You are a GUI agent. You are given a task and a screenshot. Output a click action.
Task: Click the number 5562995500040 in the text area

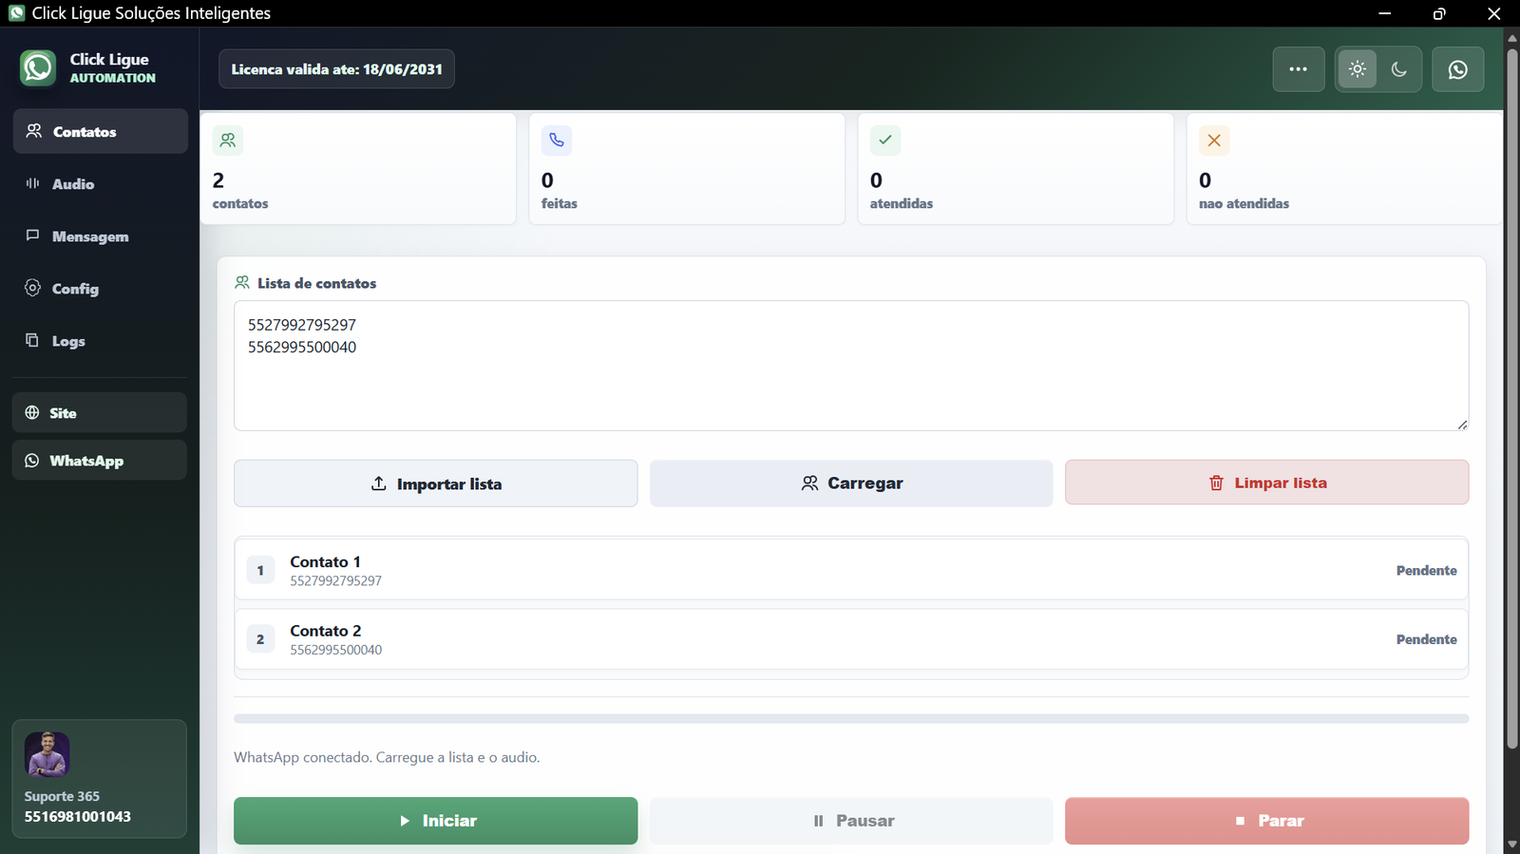302,348
